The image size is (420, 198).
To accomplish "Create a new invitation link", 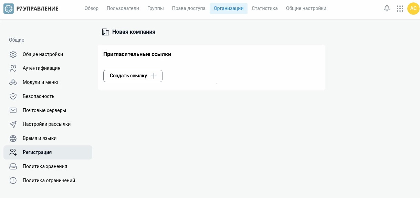I will pos(133,76).
